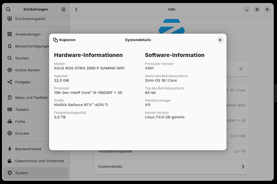Click the printer icon beside Drucker

coord(10,133)
